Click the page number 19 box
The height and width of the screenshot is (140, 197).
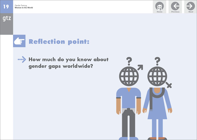click(x=6, y=7)
